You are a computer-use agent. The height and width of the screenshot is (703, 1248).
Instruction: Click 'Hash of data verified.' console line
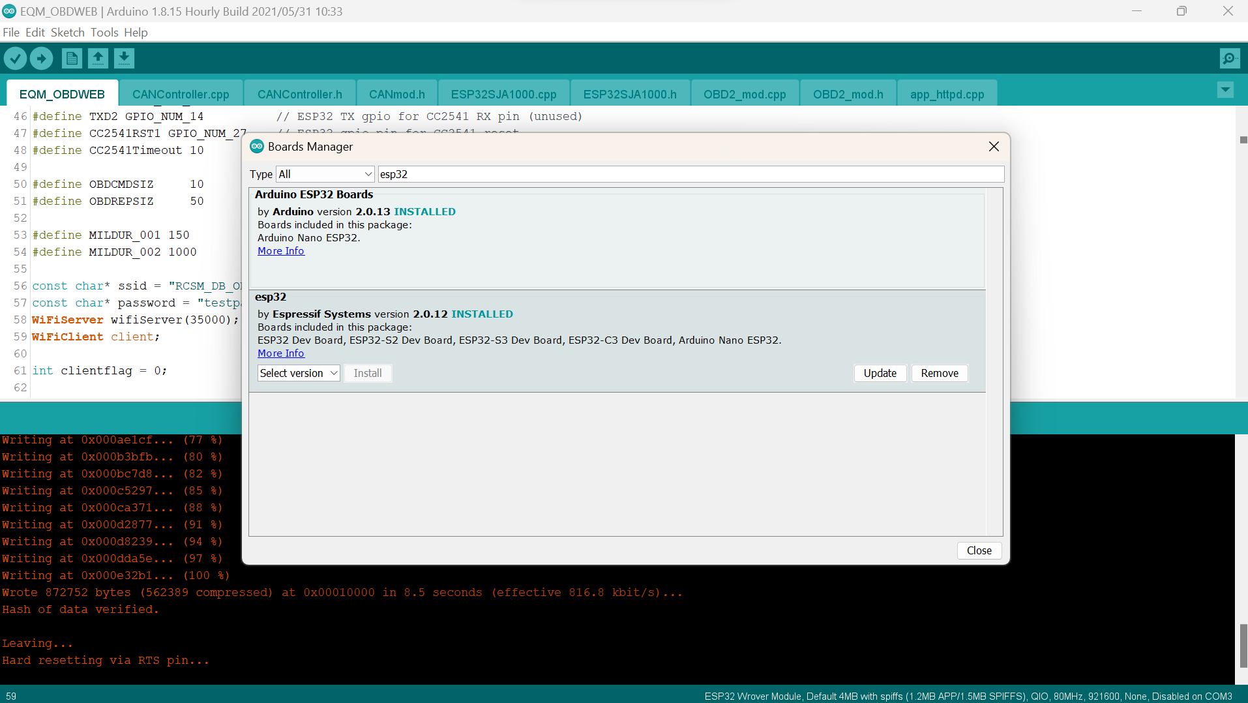(x=80, y=609)
